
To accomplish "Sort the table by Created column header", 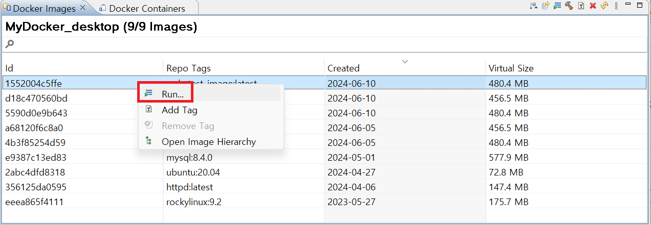I will pos(343,68).
